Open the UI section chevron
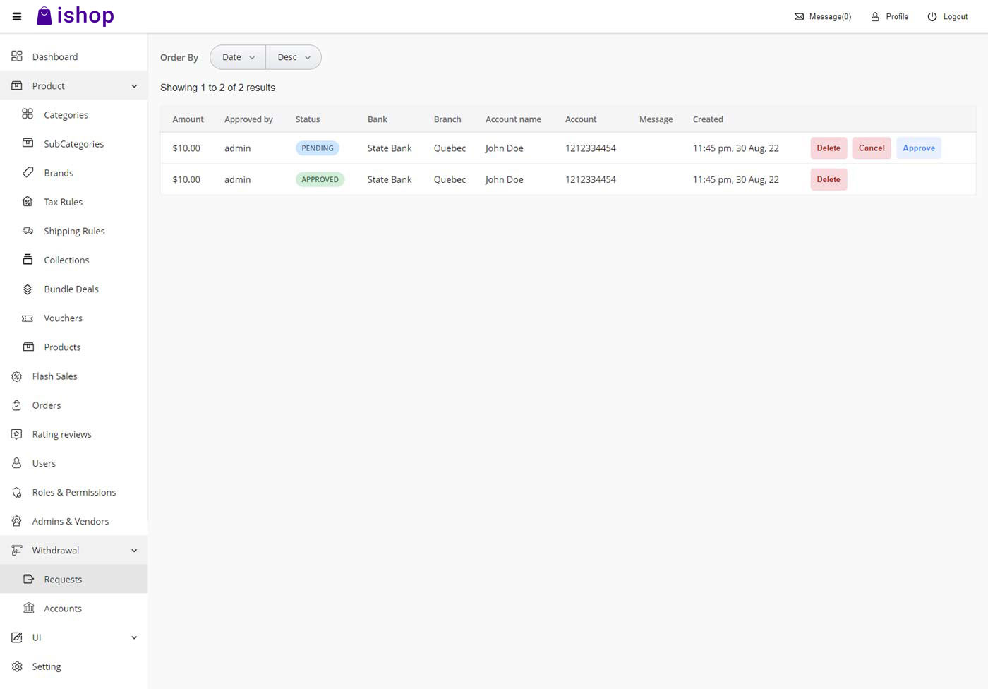Screen dimensions: 988x689 coord(134,637)
